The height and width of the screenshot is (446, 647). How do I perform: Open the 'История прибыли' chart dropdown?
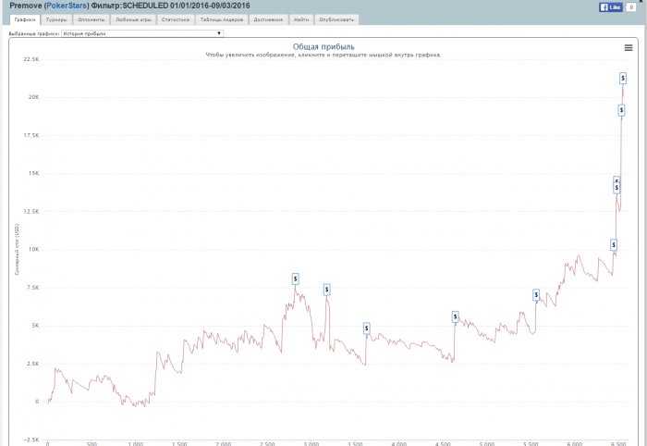[141, 32]
